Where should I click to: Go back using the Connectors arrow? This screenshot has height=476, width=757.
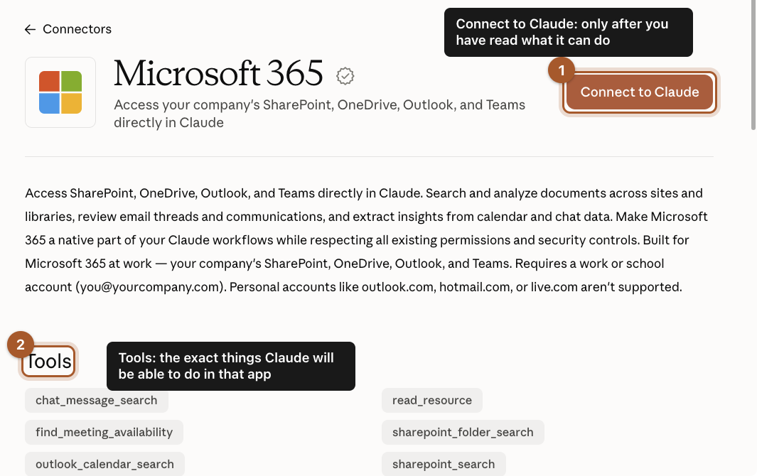(30, 29)
